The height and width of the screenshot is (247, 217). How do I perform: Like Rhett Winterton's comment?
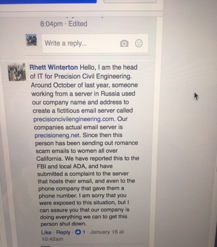point(46,232)
